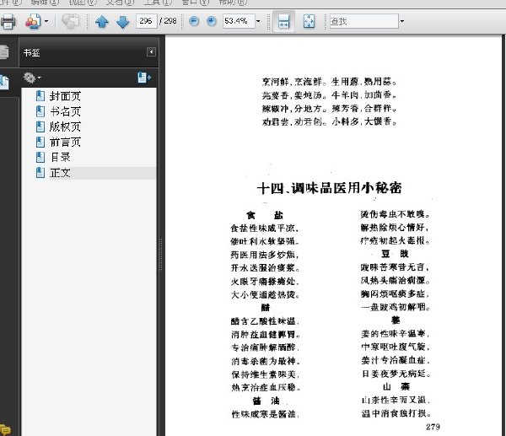Click the heading 十四、调味品医用小秘密

pos(329,188)
